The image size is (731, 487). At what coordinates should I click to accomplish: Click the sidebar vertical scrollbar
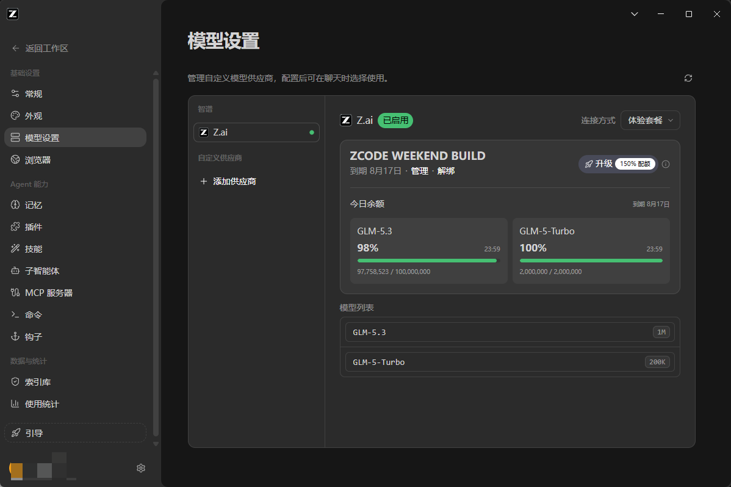pos(156,256)
